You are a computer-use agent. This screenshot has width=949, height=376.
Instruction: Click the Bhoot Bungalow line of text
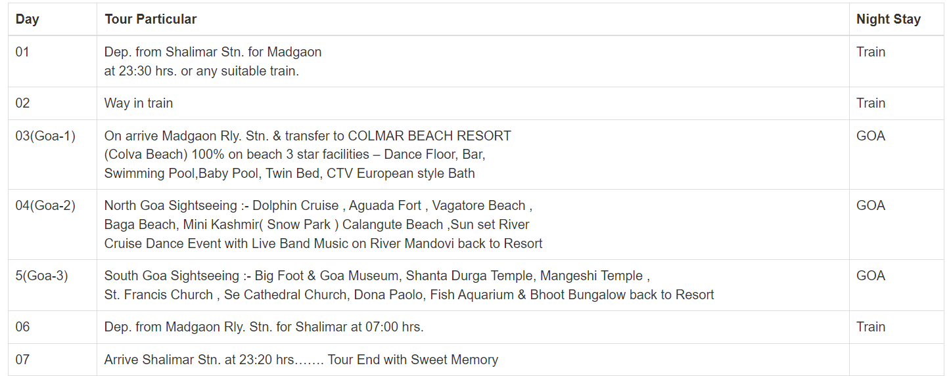tap(409, 295)
